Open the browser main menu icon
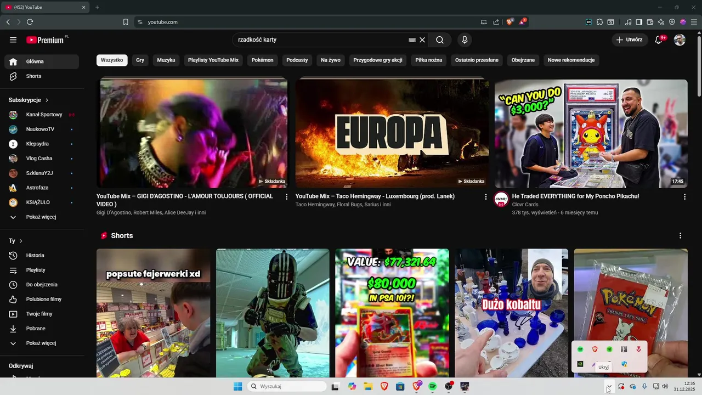The height and width of the screenshot is (395, 702). (x=694, y=22)
